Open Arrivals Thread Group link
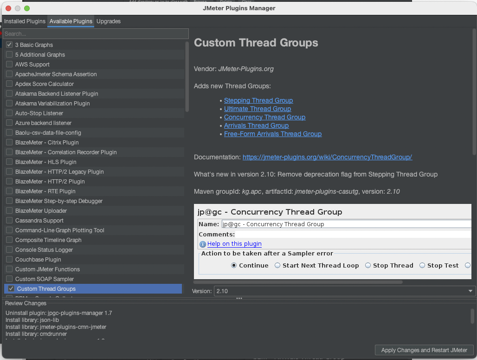The width and height of the screenshot is (477, 360). pyautogui.click(x=256, y=125)
